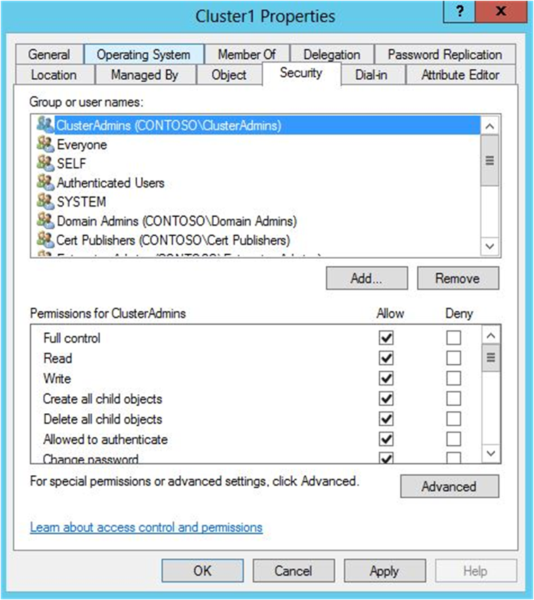Select Cert Publishers (CONTOSO\Cert Publishers)
The height and width of the screenshot is (600, 534).
coord(255,240)
